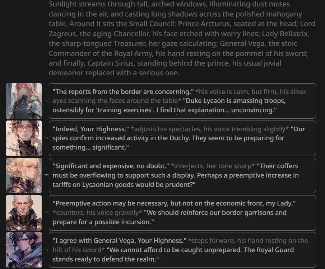Open the grey-haired General Vega portrait
The image size is (325, 269).
tap(24, 213)
